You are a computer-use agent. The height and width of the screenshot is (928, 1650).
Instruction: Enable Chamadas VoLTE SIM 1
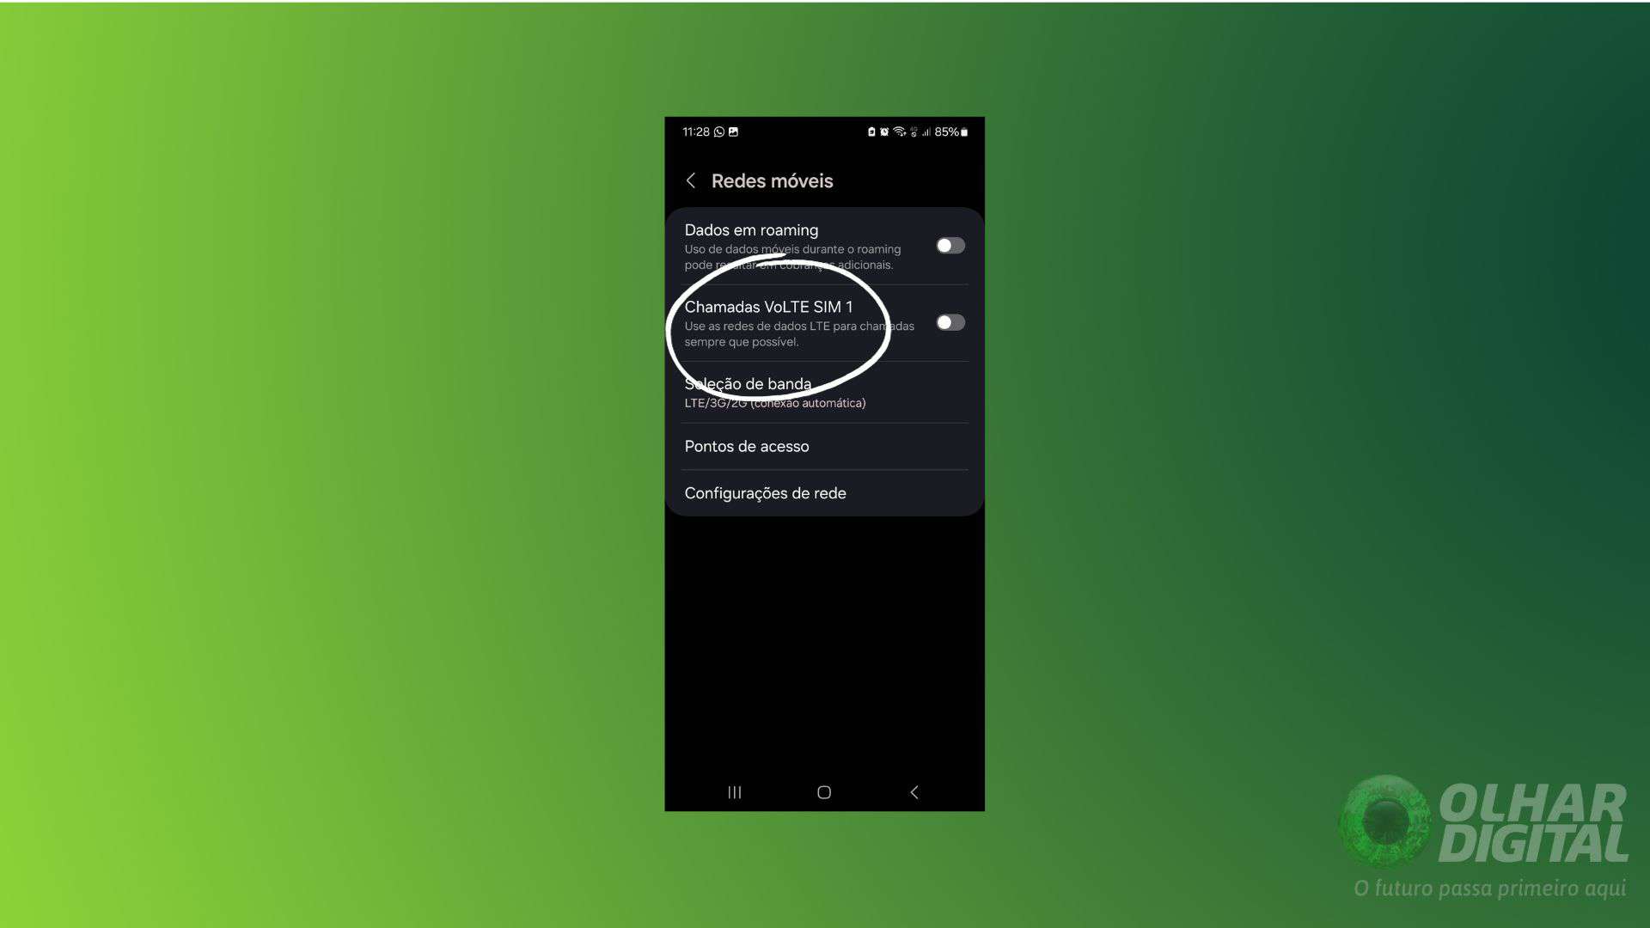click(950, 322)
